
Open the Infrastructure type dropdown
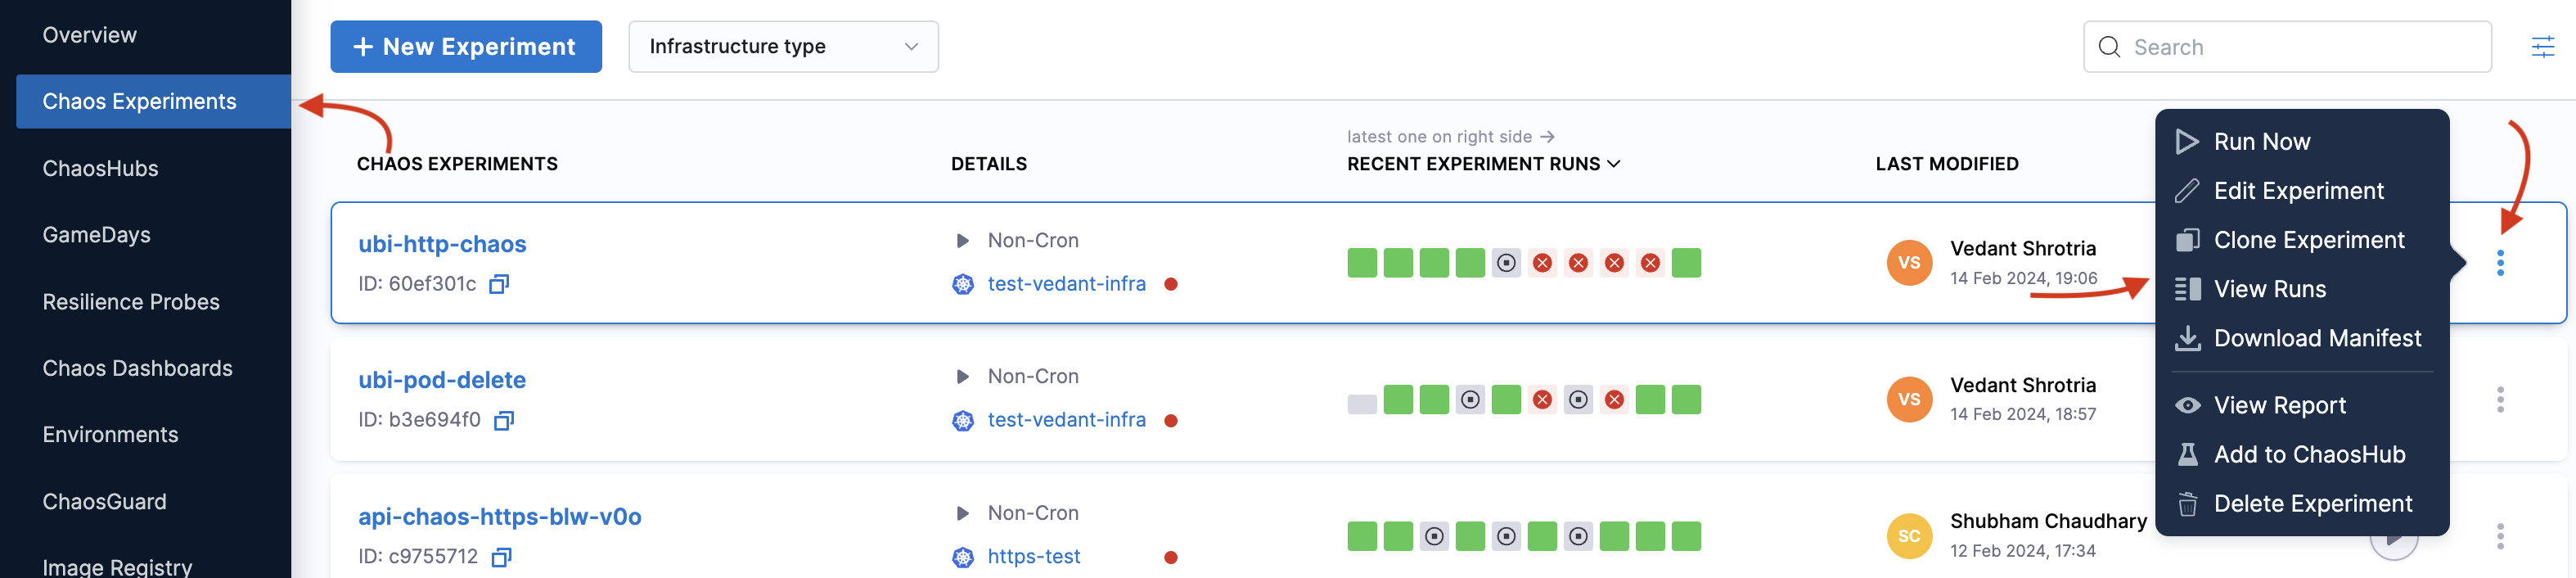coord(783,47)
